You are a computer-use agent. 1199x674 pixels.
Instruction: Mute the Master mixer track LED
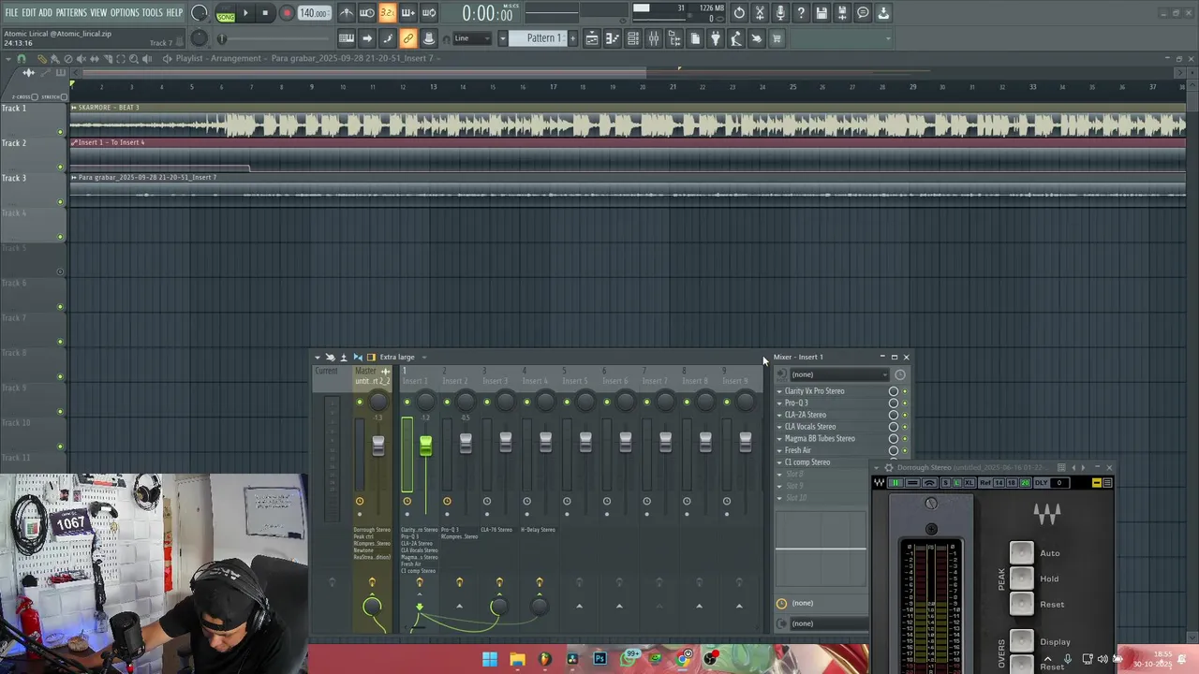click(360, 403)
